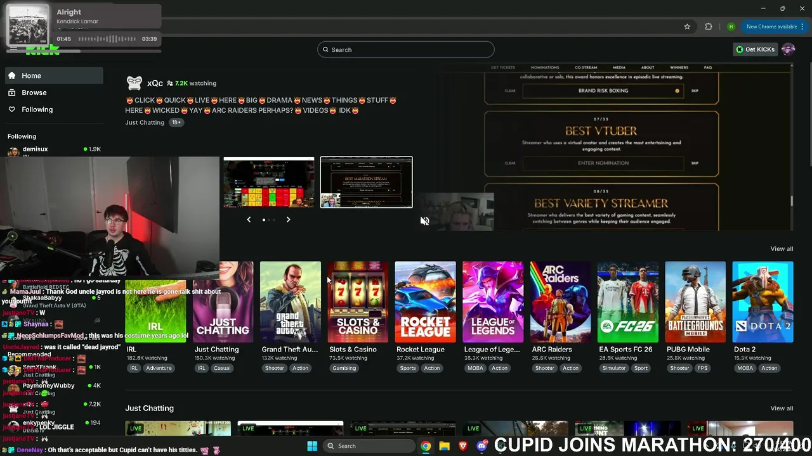Open the EA Sports FC 26 category card
The height and width of the screenshot is (456, 812).
click(x=628, y=302)
